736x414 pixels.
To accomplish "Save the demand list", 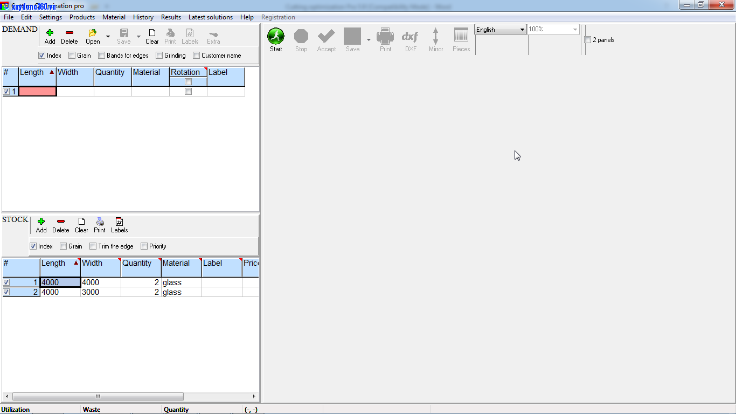I will [x=124, y=36].
